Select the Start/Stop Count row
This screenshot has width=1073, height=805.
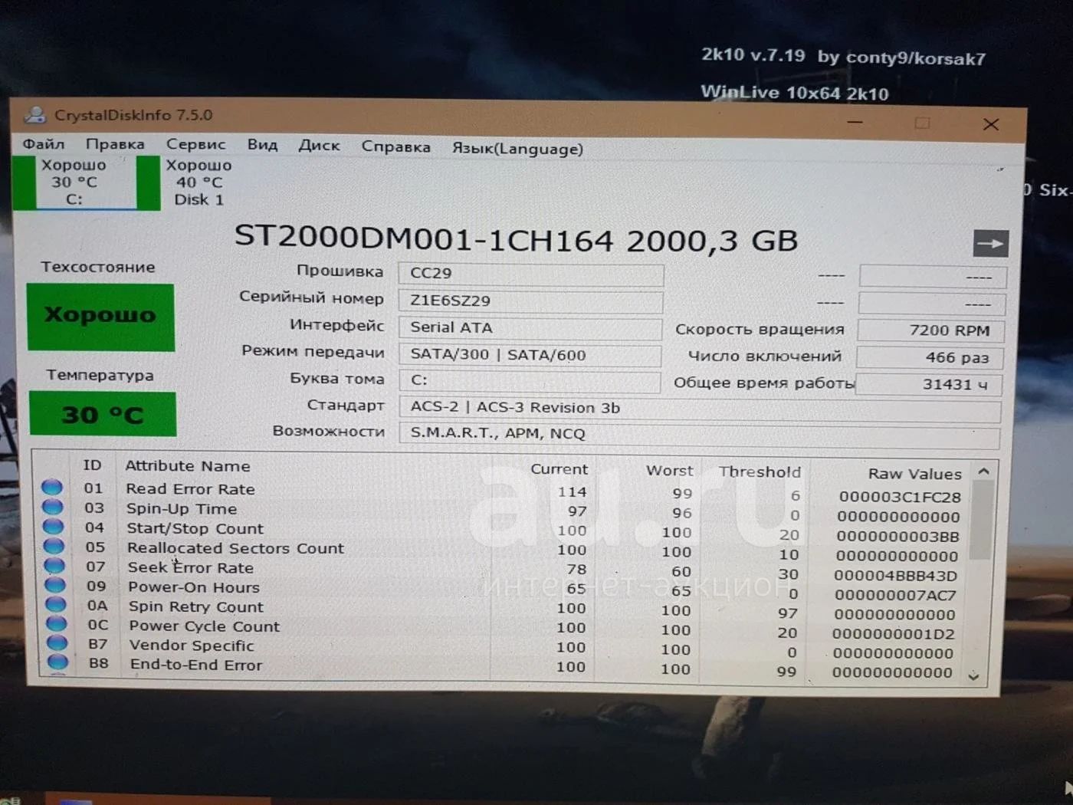tap(503, 531)
